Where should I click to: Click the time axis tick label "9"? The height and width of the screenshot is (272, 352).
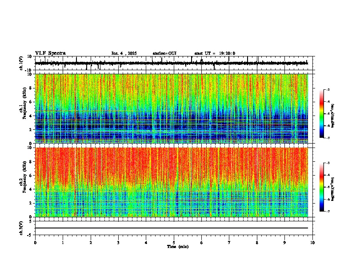click(284, 243)
